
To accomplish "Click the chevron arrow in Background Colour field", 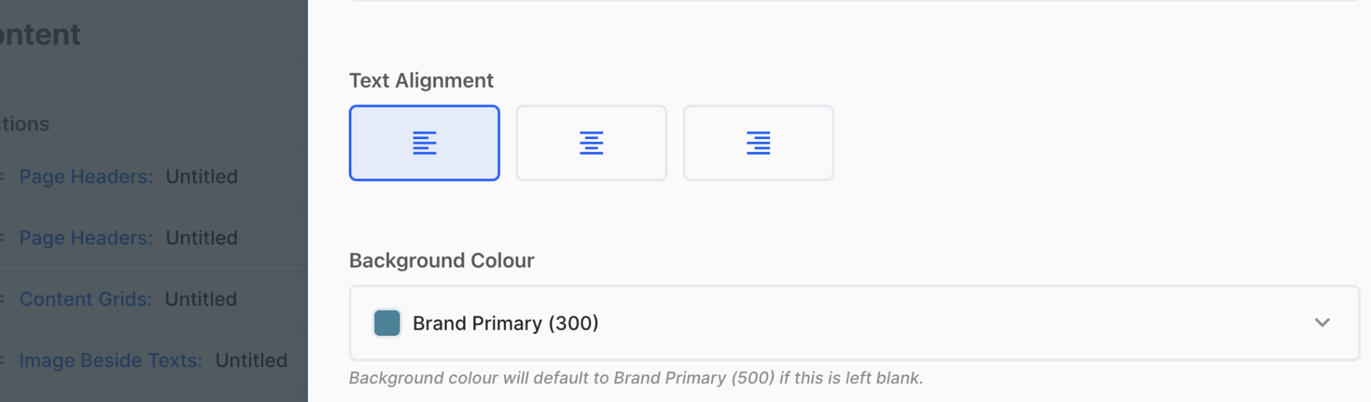I will pyautogui.click(x=1322, y=322).
